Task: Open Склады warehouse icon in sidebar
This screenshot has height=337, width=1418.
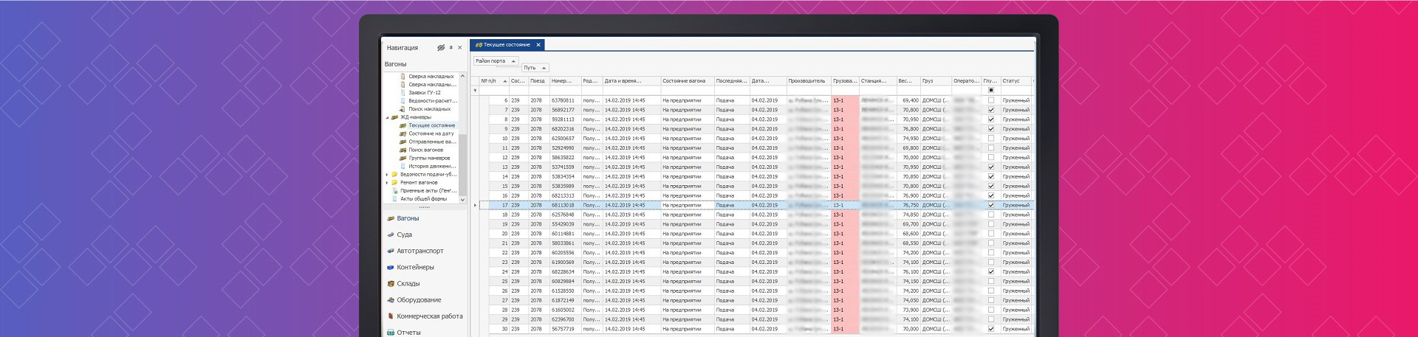Action: (391, 283)
